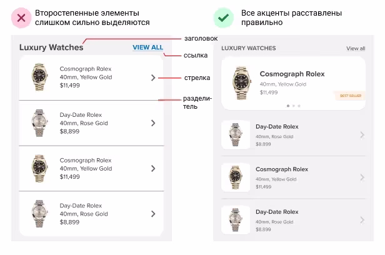Viewport: 385px width, 255px height.
Task: Select the Cosmograph thumbnail in the right panel's small list
Action: (236, 177)
